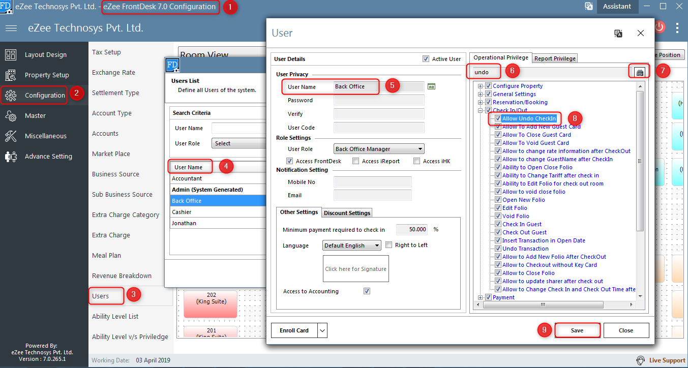Click the Mobile No input field
The height and width of the screenshot is (368, 688).
coord(372,182)
